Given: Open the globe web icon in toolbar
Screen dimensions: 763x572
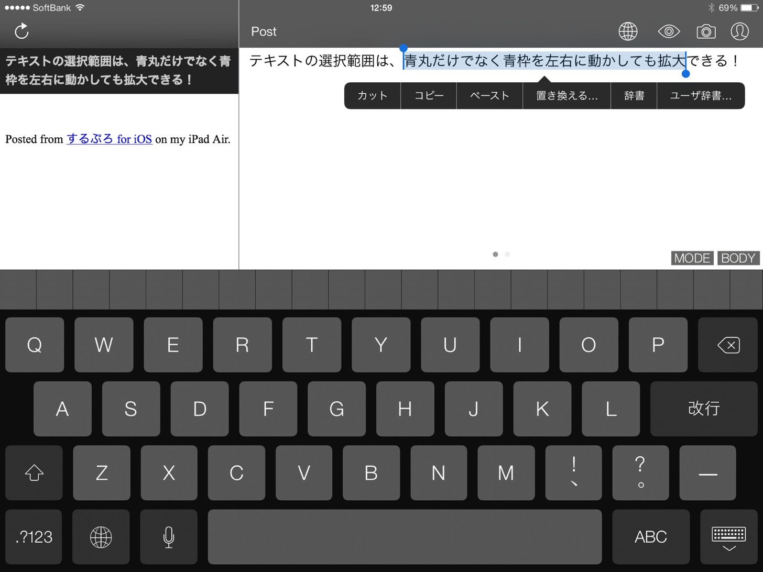Looking at the screenshot, I should (628, 31).
